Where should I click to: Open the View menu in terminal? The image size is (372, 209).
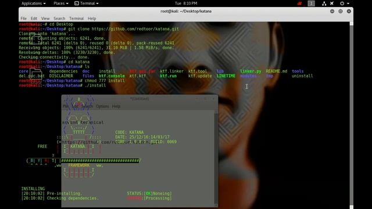(45, 19)
